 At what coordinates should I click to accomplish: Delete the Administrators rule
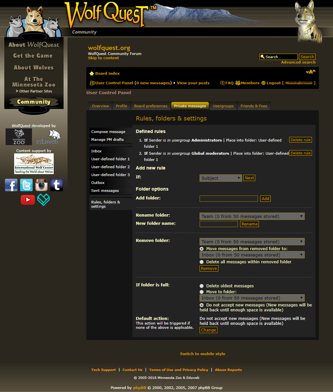pyautogui.click(x=300, y=140)
